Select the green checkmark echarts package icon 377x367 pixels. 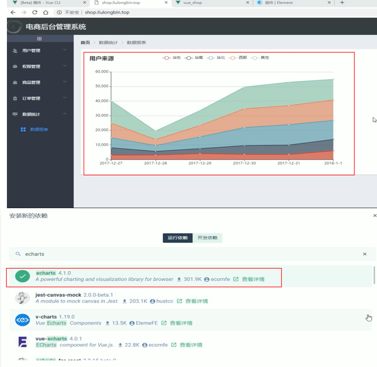click(22, 276)
